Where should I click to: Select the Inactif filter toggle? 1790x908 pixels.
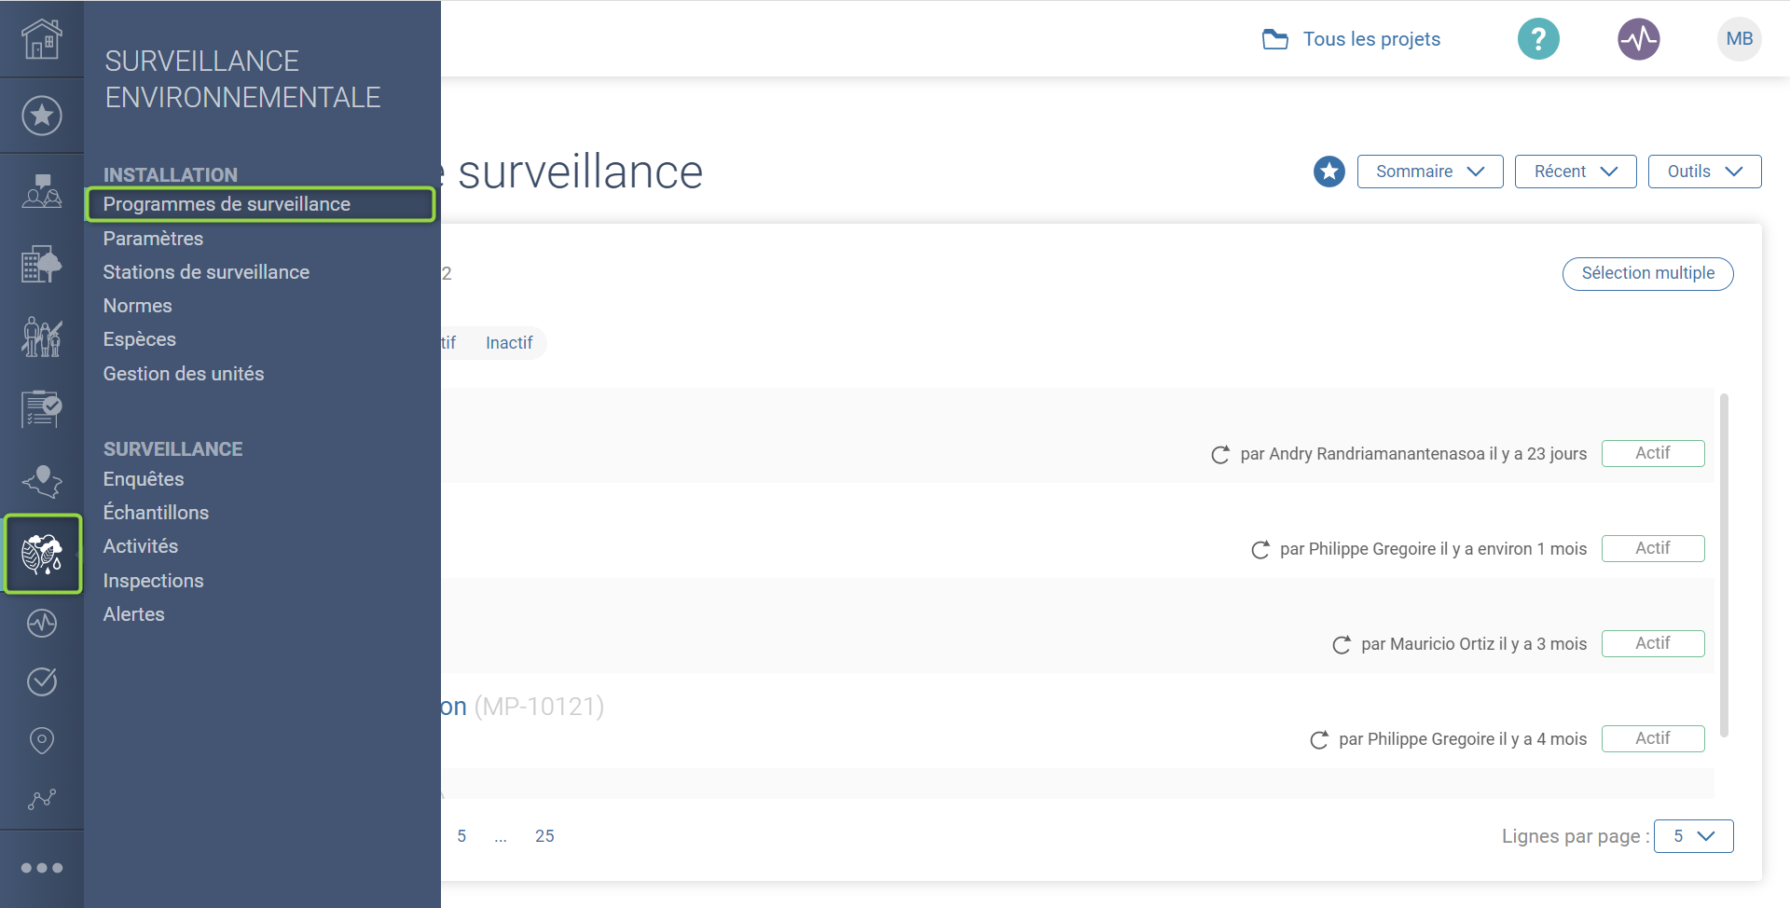click(x=509, y=343)
